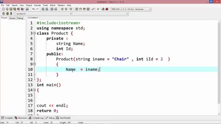Open the Resources bottom panel tab

21,118
